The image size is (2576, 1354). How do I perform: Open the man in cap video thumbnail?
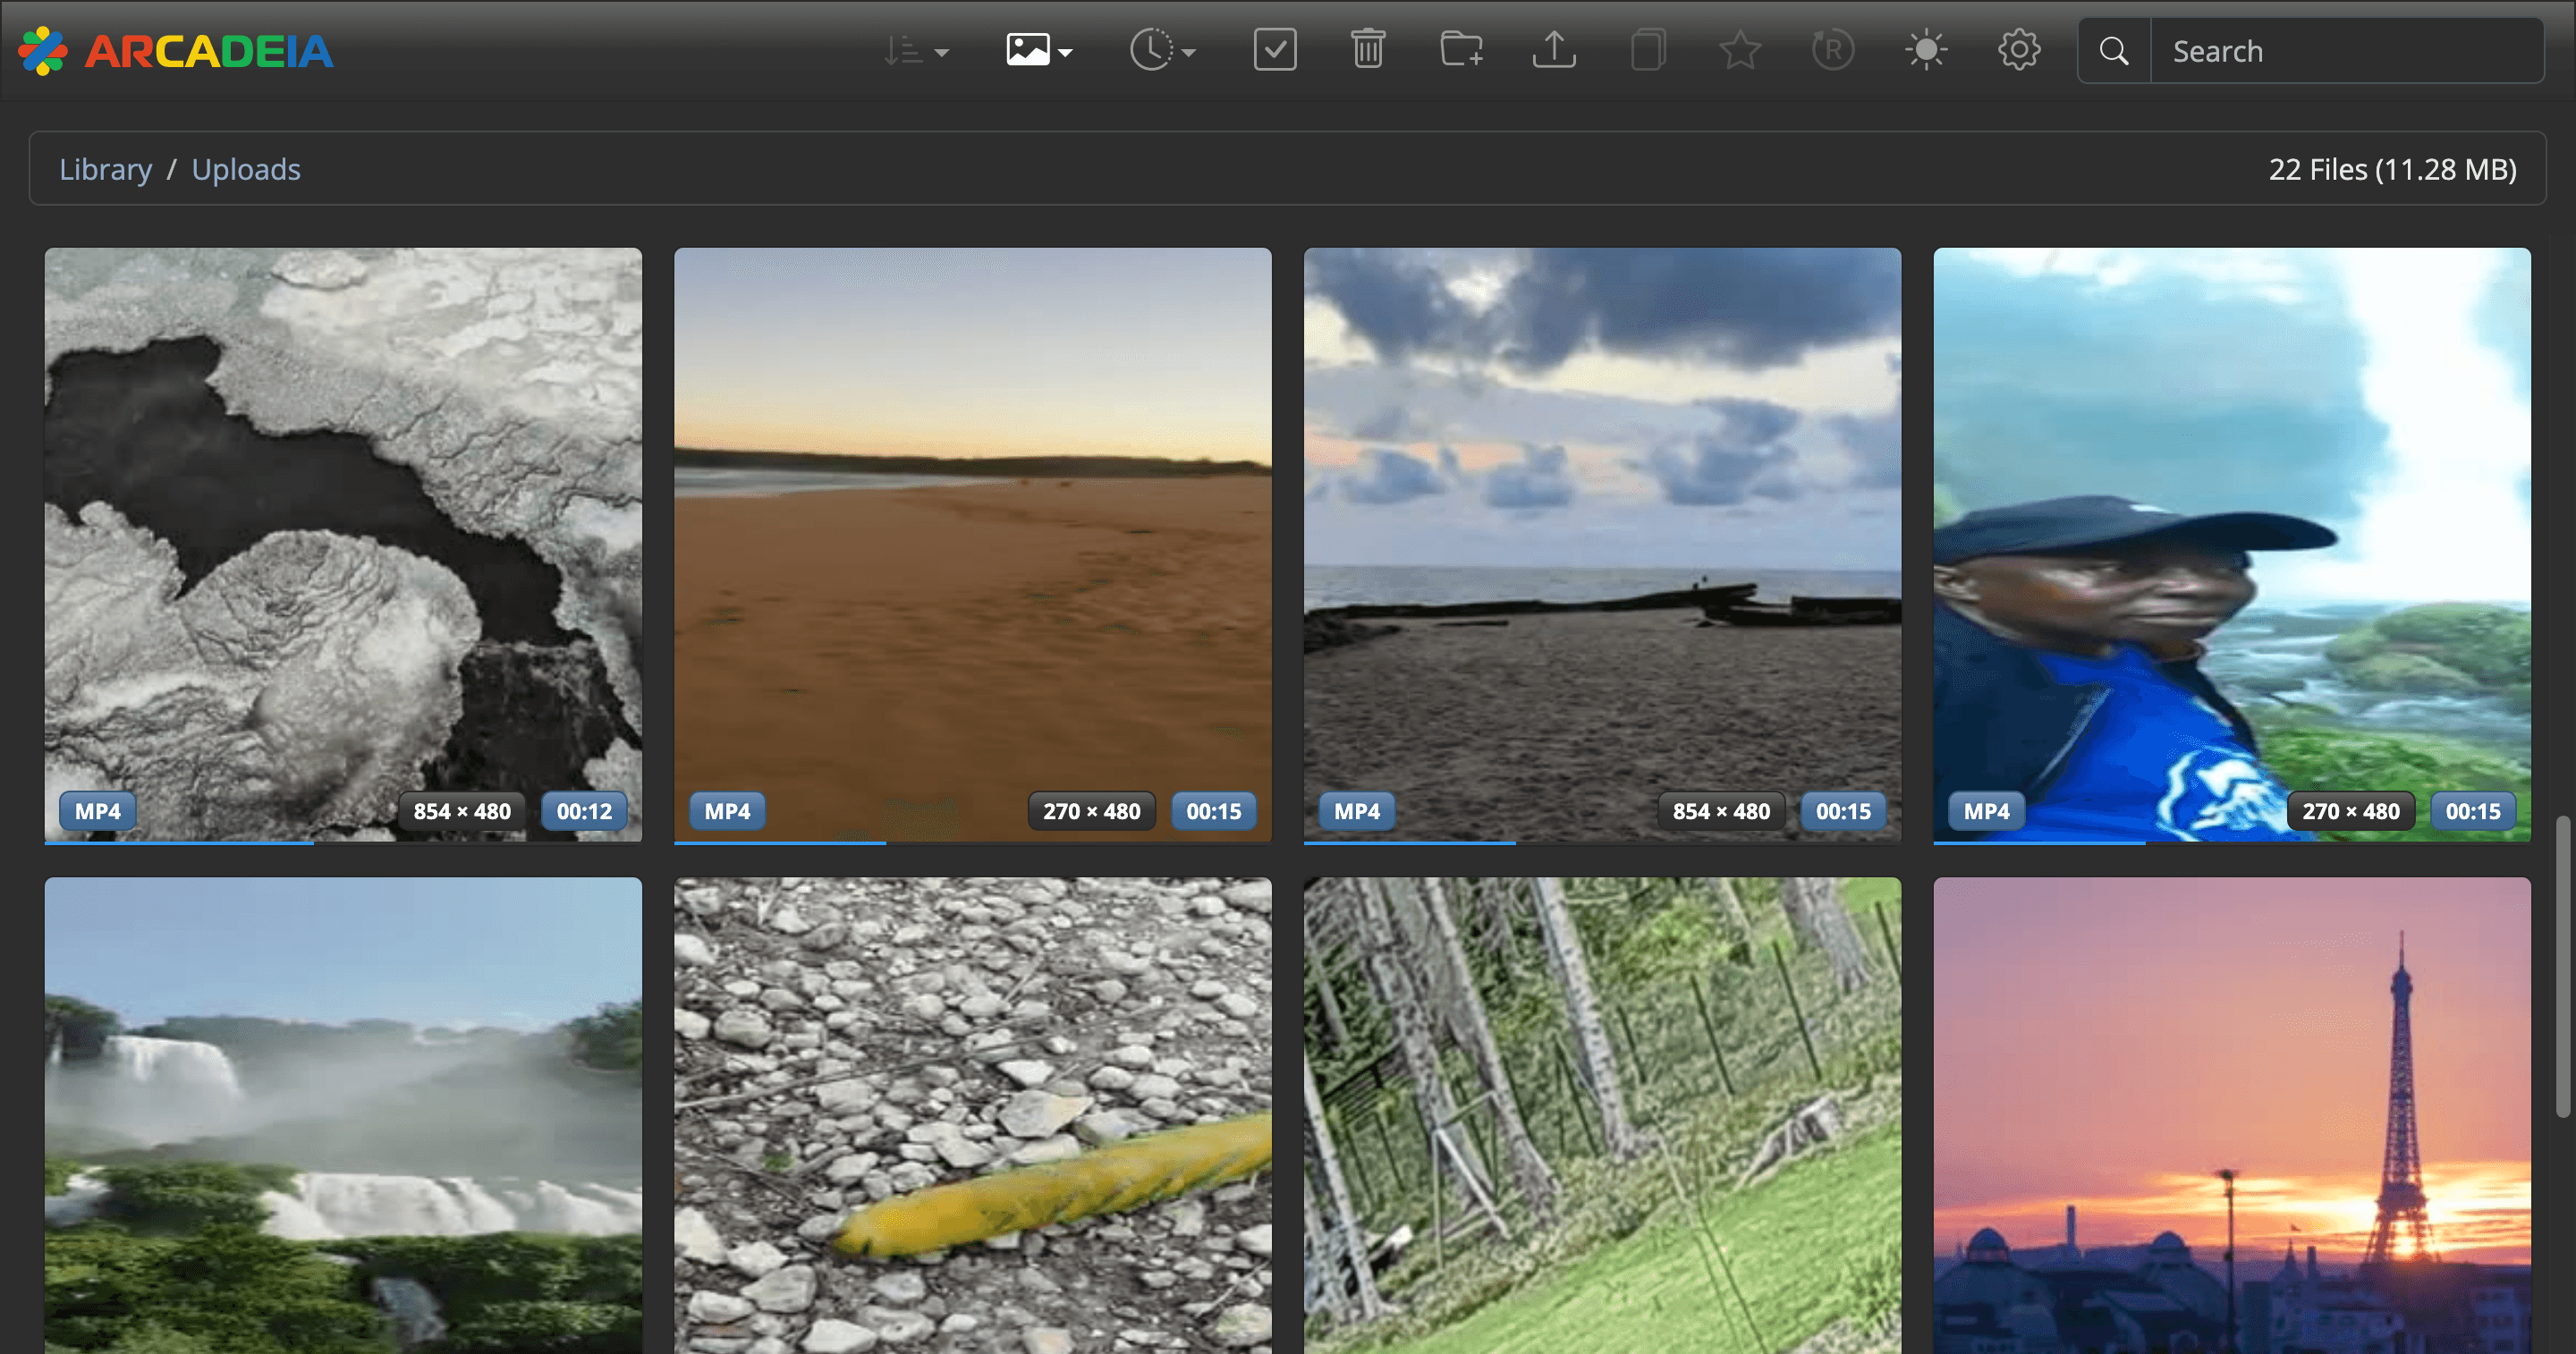pyautogui.click(x=2232, y=544)
